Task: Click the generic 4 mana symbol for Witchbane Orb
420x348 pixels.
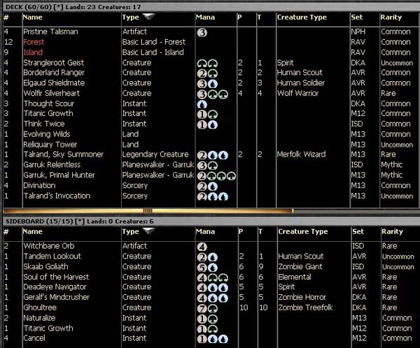Action: tap(202, 247)
